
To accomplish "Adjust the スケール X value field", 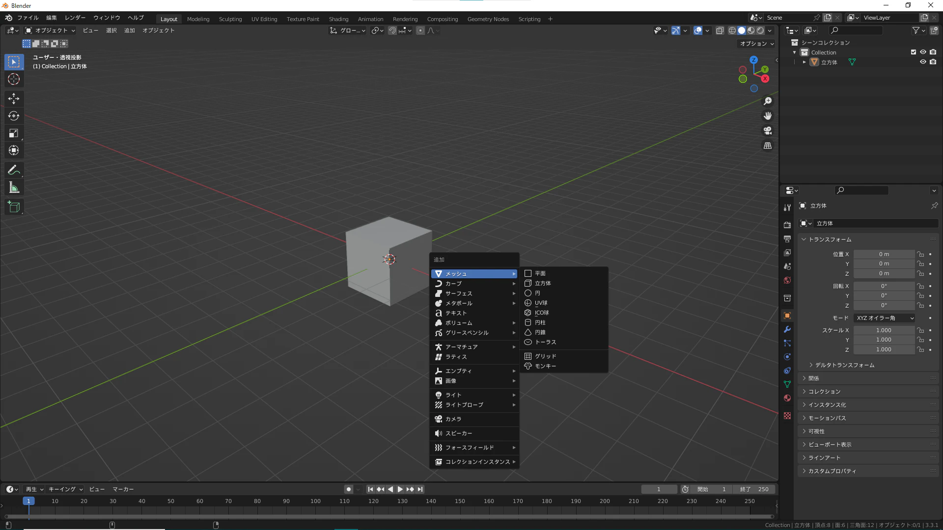I will [884, 330].
